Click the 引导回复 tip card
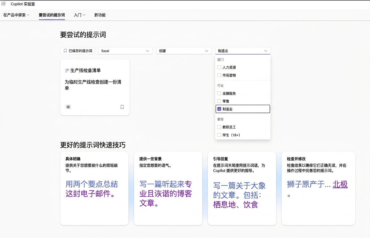 tap(242, 188)
